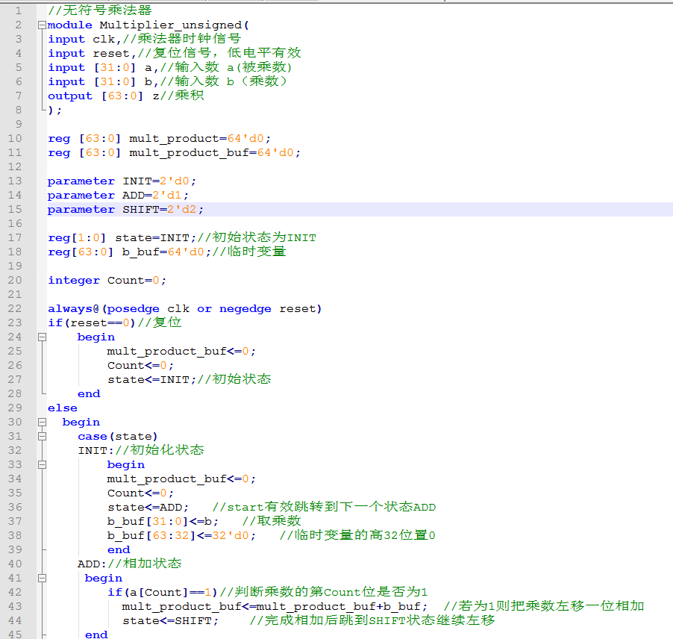Collapse the ADD begin fold on line 41
Viewport: 673px width, 639px height.
42,578
